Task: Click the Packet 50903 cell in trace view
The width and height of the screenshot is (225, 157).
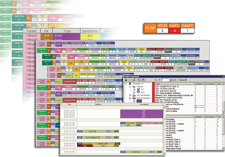Action: 42,44
